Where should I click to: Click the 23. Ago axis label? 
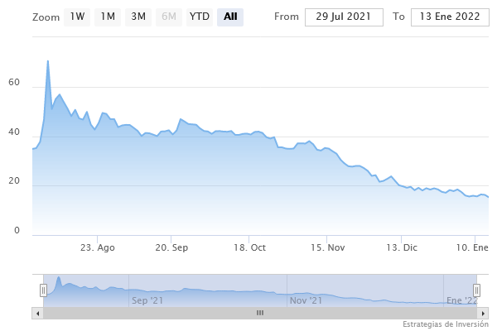[x=98, y=247]
